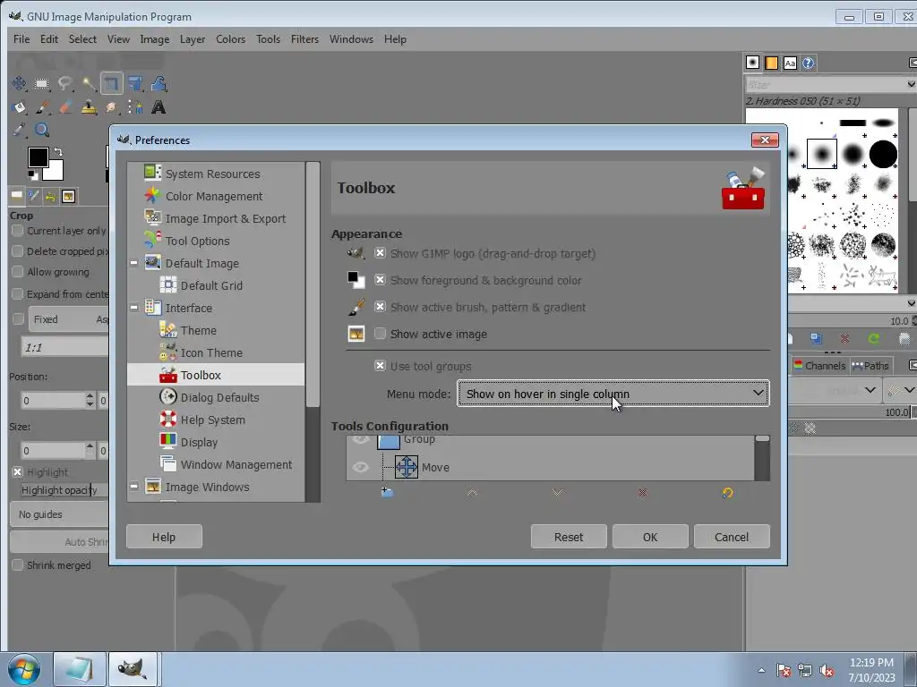The height and width of the screenshot is (687, 917).
Task: Toggle visibility eye of Move tool
Action: click(360, 467)
